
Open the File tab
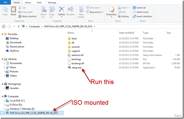pos(5,2)
